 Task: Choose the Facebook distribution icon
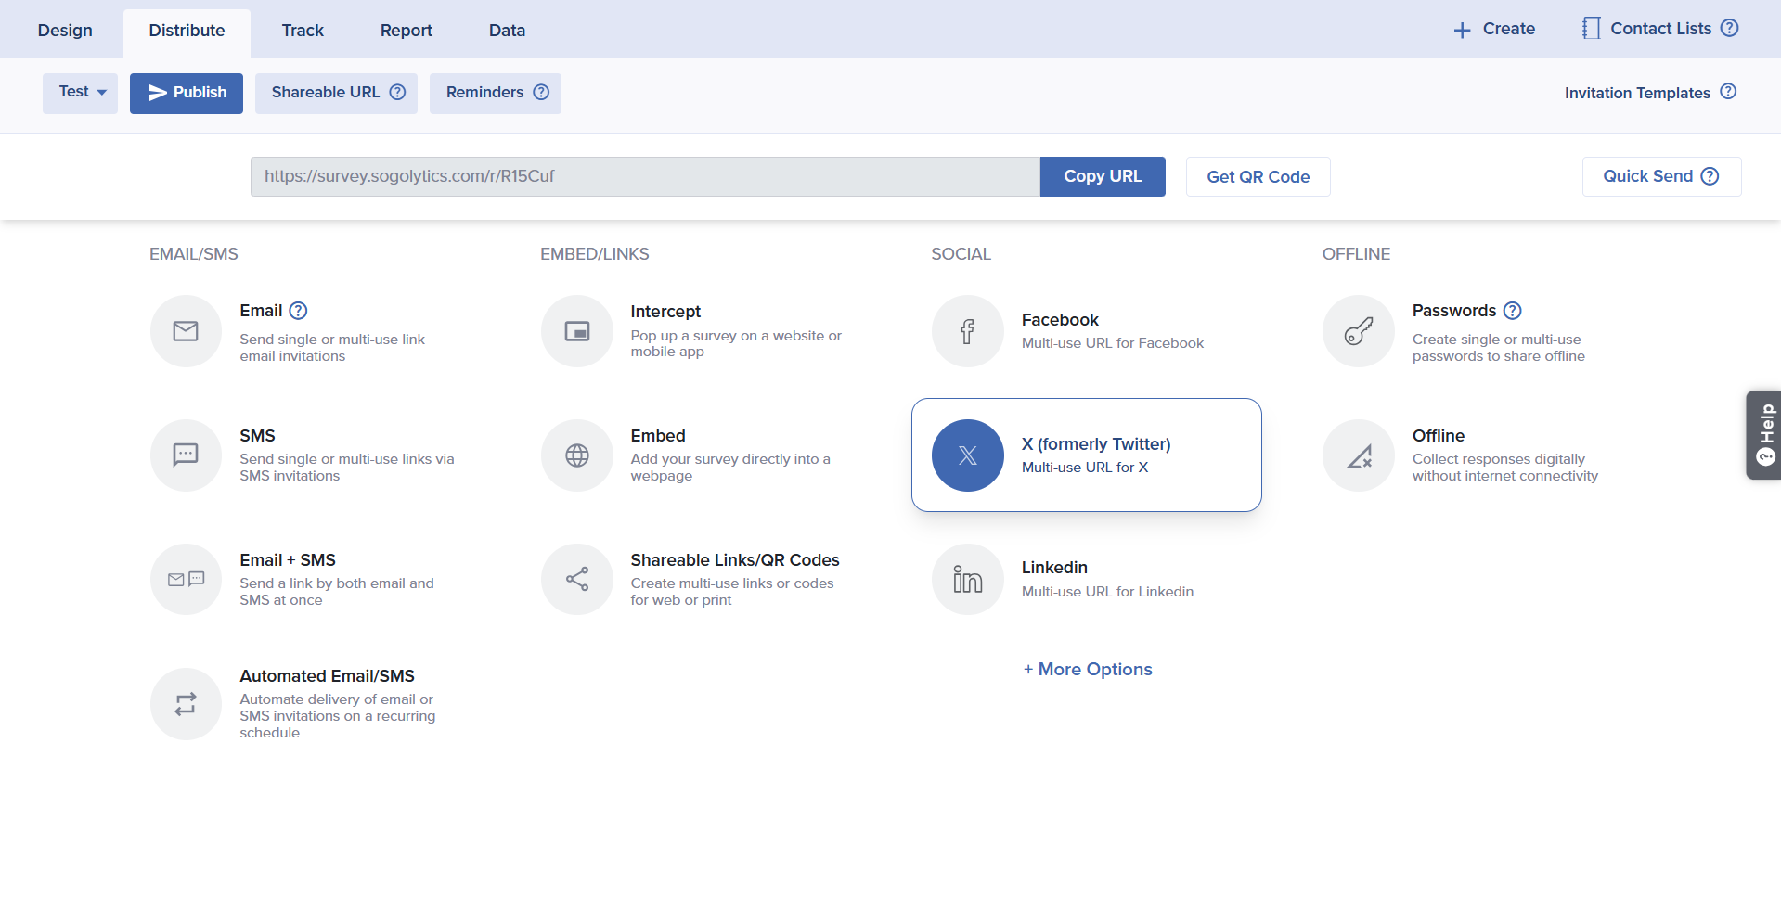pos(968,331)
